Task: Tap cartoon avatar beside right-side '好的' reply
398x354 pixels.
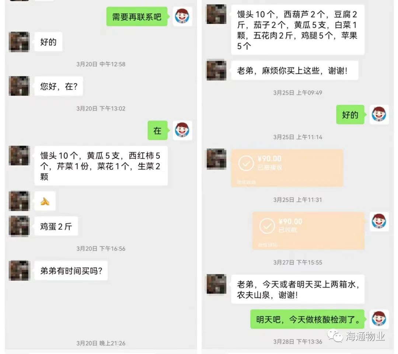Action: [x=379, y=115]
